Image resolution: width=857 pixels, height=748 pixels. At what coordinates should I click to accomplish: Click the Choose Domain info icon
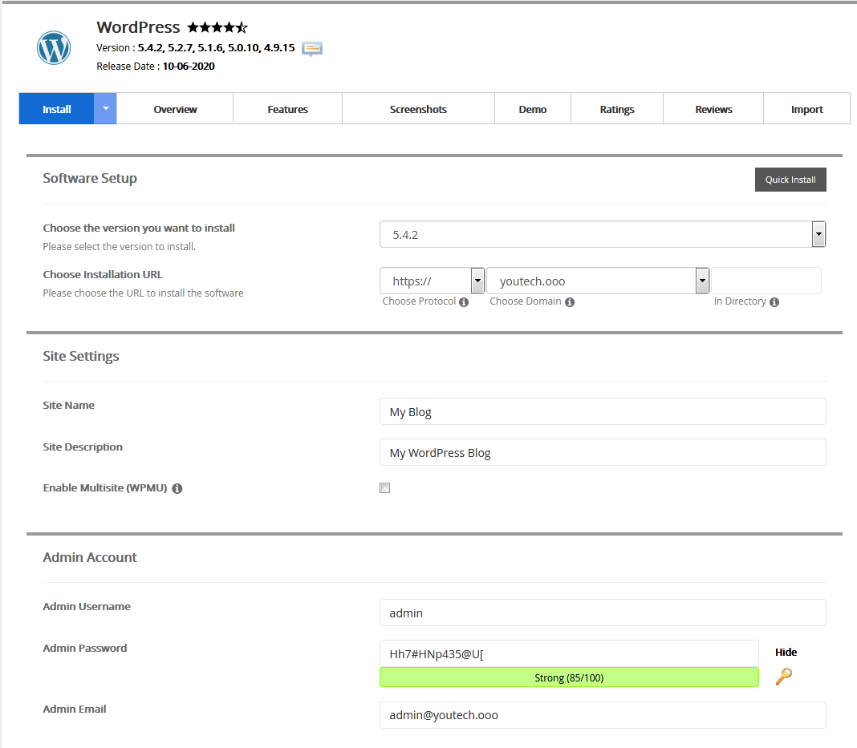[570, 302]
